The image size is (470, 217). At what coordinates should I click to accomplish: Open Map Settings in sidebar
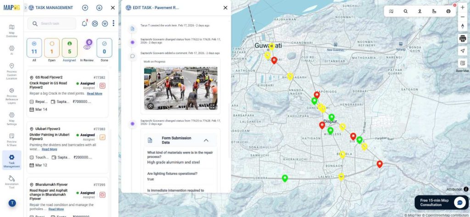(x=11, y=119)
